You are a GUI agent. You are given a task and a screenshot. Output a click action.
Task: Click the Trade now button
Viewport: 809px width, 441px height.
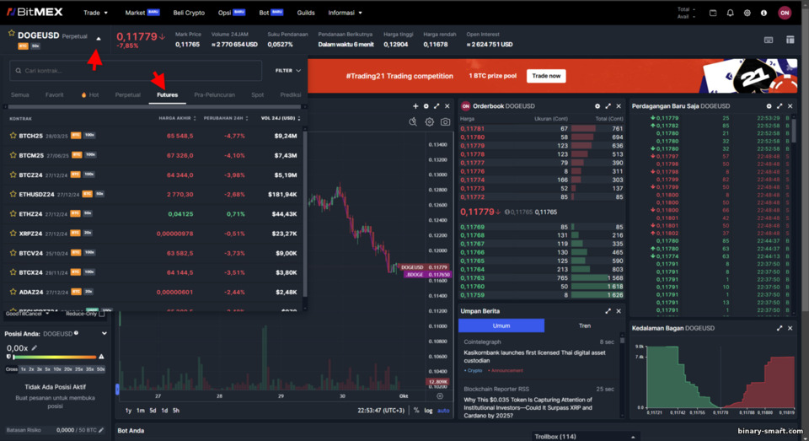point(546,76)
